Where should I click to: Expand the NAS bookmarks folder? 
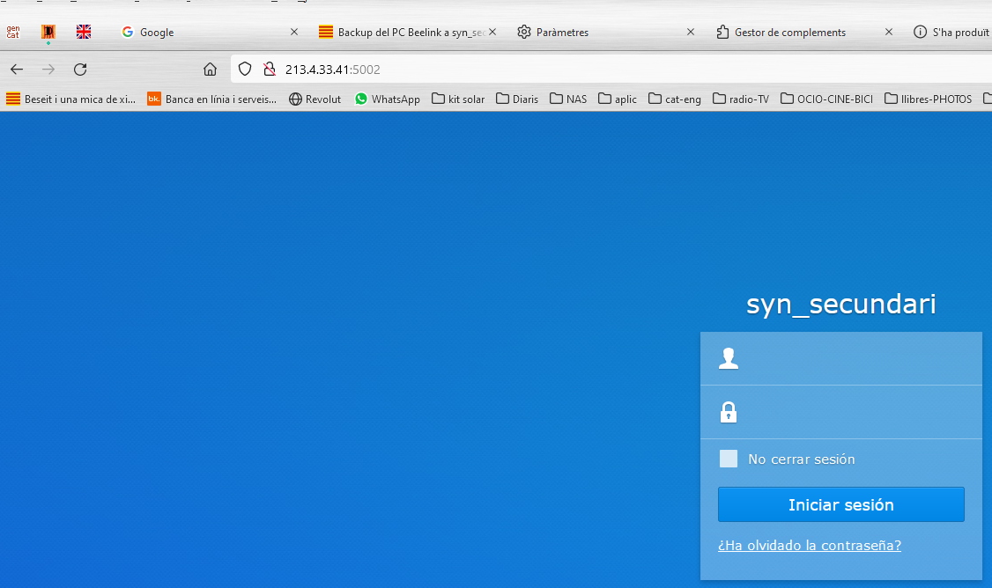coord(568,99)
